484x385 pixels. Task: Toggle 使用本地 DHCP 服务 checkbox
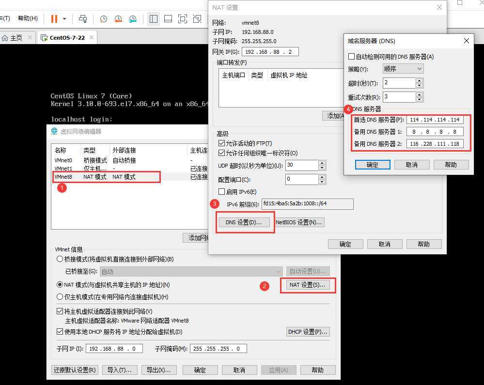tap(60, 332)
